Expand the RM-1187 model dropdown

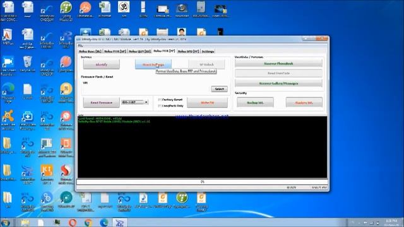[146, 102]
